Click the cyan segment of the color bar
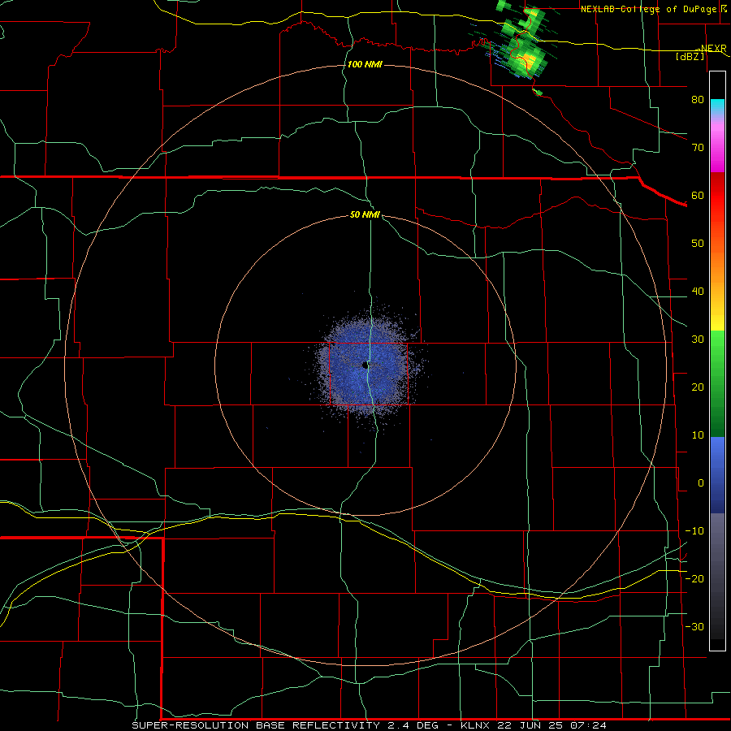The image size is (731, 731). point(717,107)
